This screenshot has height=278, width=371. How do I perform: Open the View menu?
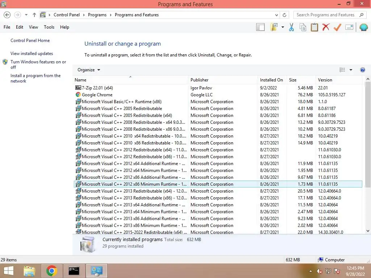pos(33,27)
